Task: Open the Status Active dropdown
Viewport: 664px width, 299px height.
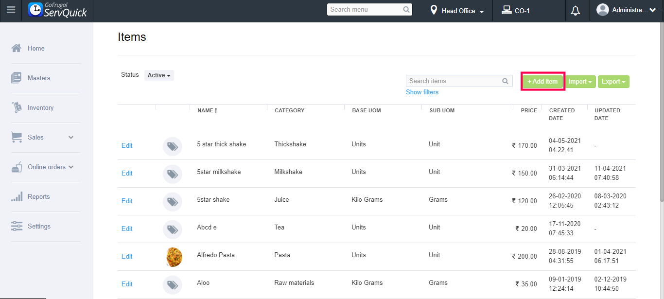Action: (159, 75)
